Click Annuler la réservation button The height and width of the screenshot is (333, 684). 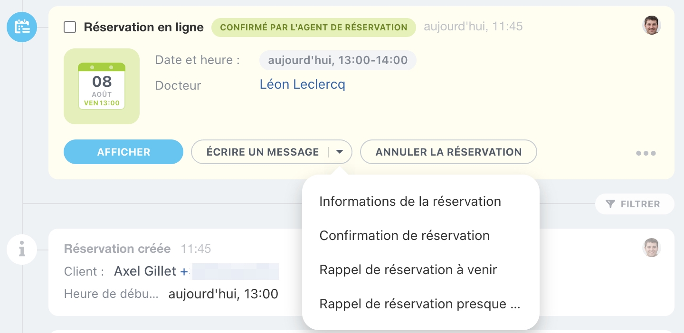448,152
